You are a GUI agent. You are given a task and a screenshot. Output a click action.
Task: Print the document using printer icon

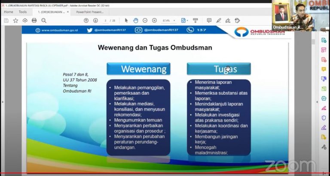[34, 21]
